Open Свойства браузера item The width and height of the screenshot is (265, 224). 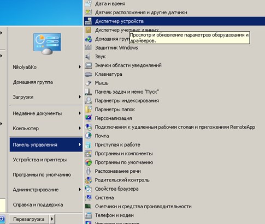pyautogui.click(x=174, y=189)
